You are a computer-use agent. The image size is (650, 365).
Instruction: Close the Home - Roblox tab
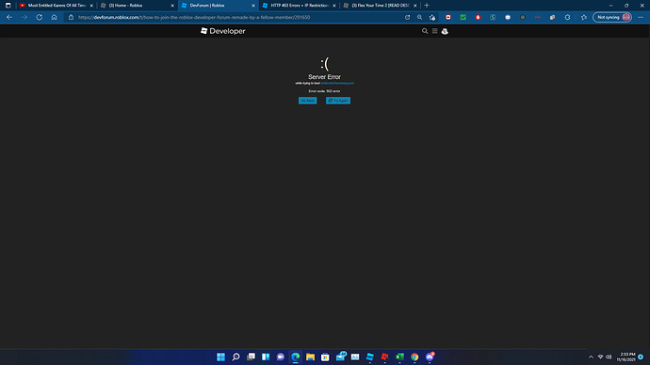tap(172, 6)
